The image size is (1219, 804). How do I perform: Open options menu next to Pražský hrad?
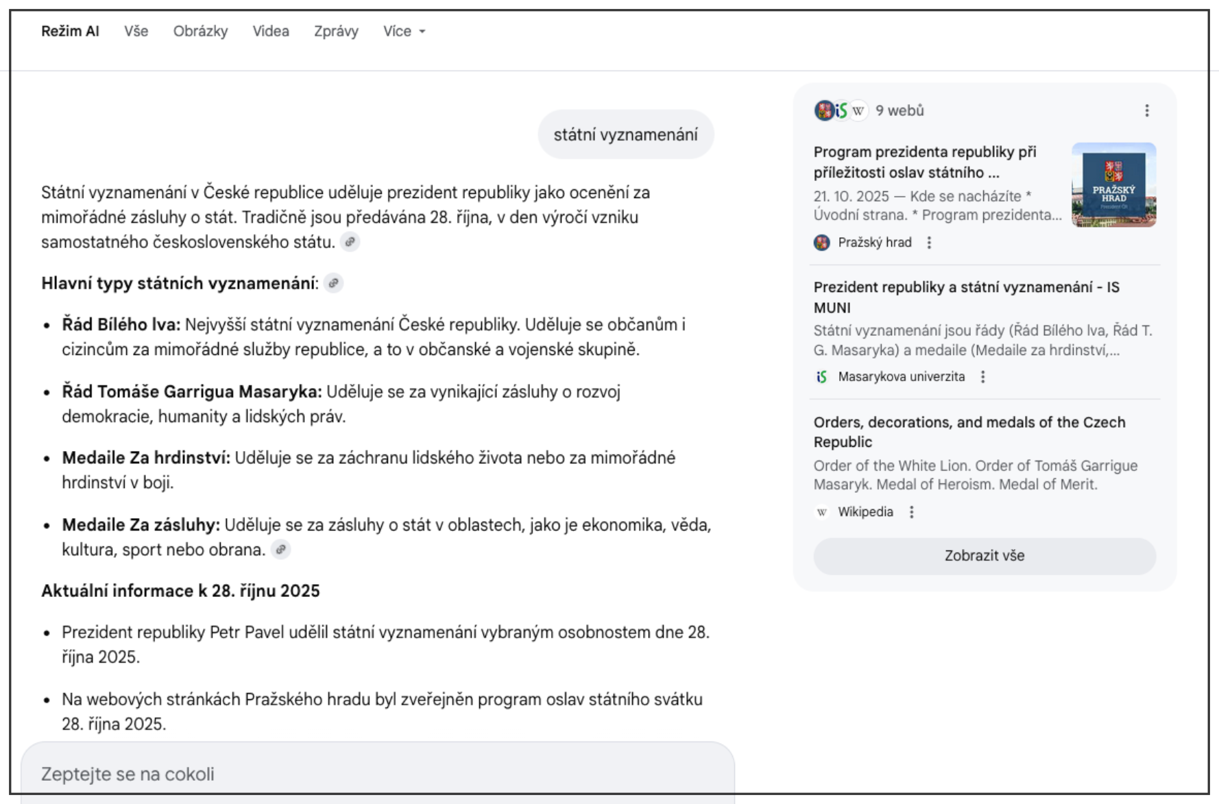tap(930, 243)
